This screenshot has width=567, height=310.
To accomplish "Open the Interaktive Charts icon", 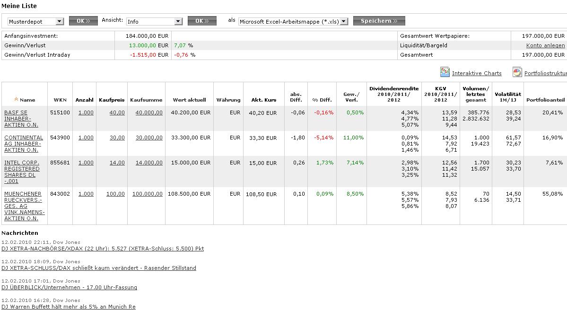I will pos(445,72).
